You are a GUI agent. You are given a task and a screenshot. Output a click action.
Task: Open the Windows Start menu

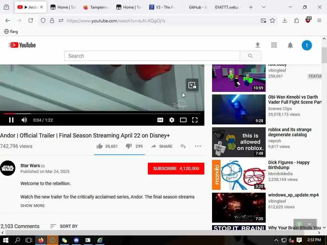[x=6, y=240]
